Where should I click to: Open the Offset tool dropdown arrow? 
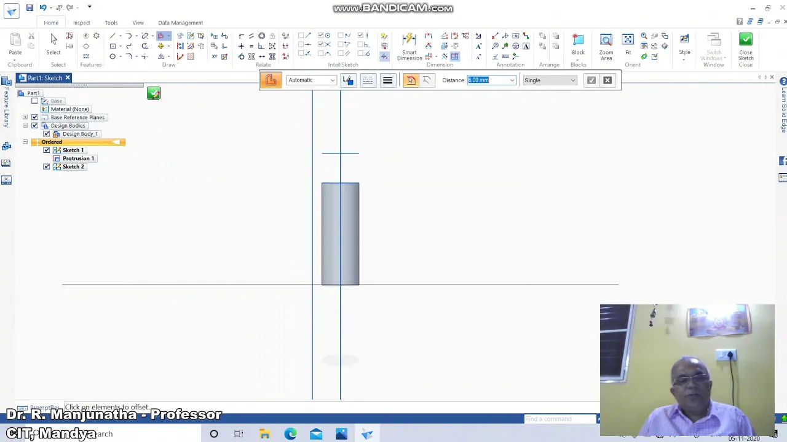pyautogui.click(x=168, y=36)
